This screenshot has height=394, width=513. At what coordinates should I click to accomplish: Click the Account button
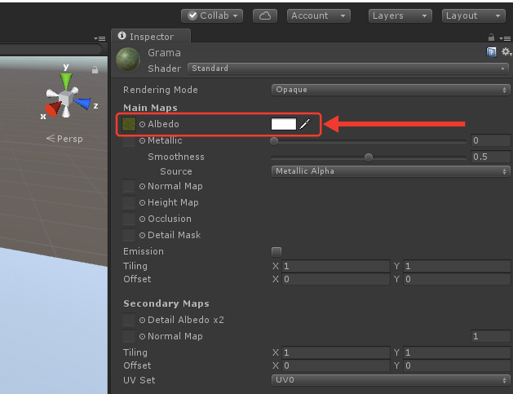click(319, 15)
